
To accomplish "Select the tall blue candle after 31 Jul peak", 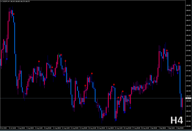I will click(15, 38).
